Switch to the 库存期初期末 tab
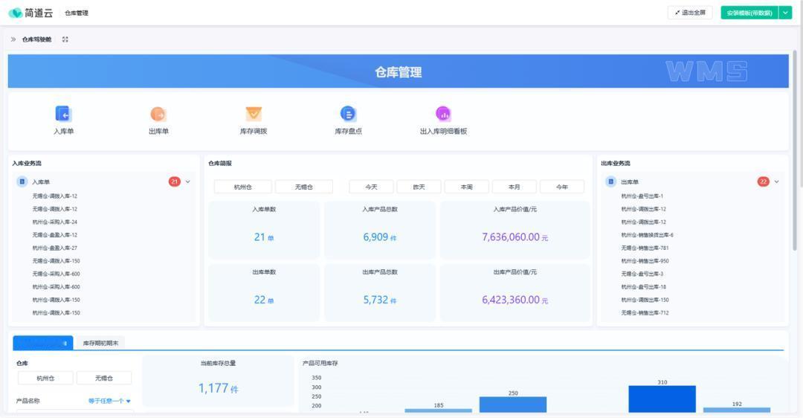803x418 pixels. coord(100,343)
